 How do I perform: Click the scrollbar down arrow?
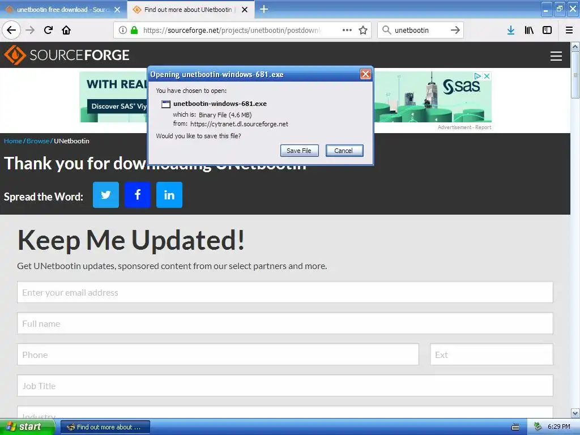(x=575, y=413)
